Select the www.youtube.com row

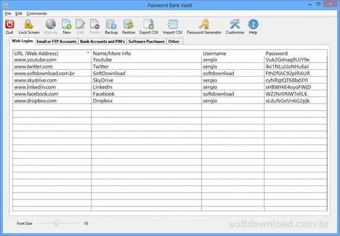[170, 59]
